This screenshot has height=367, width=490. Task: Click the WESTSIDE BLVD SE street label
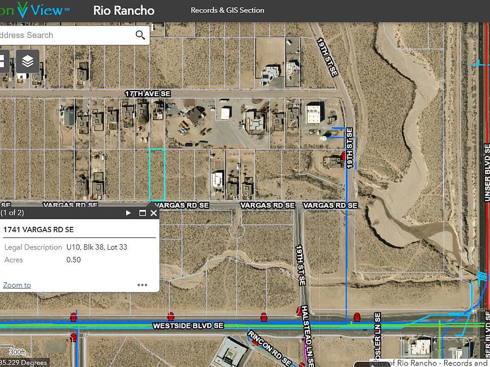(x=188, y=326)
